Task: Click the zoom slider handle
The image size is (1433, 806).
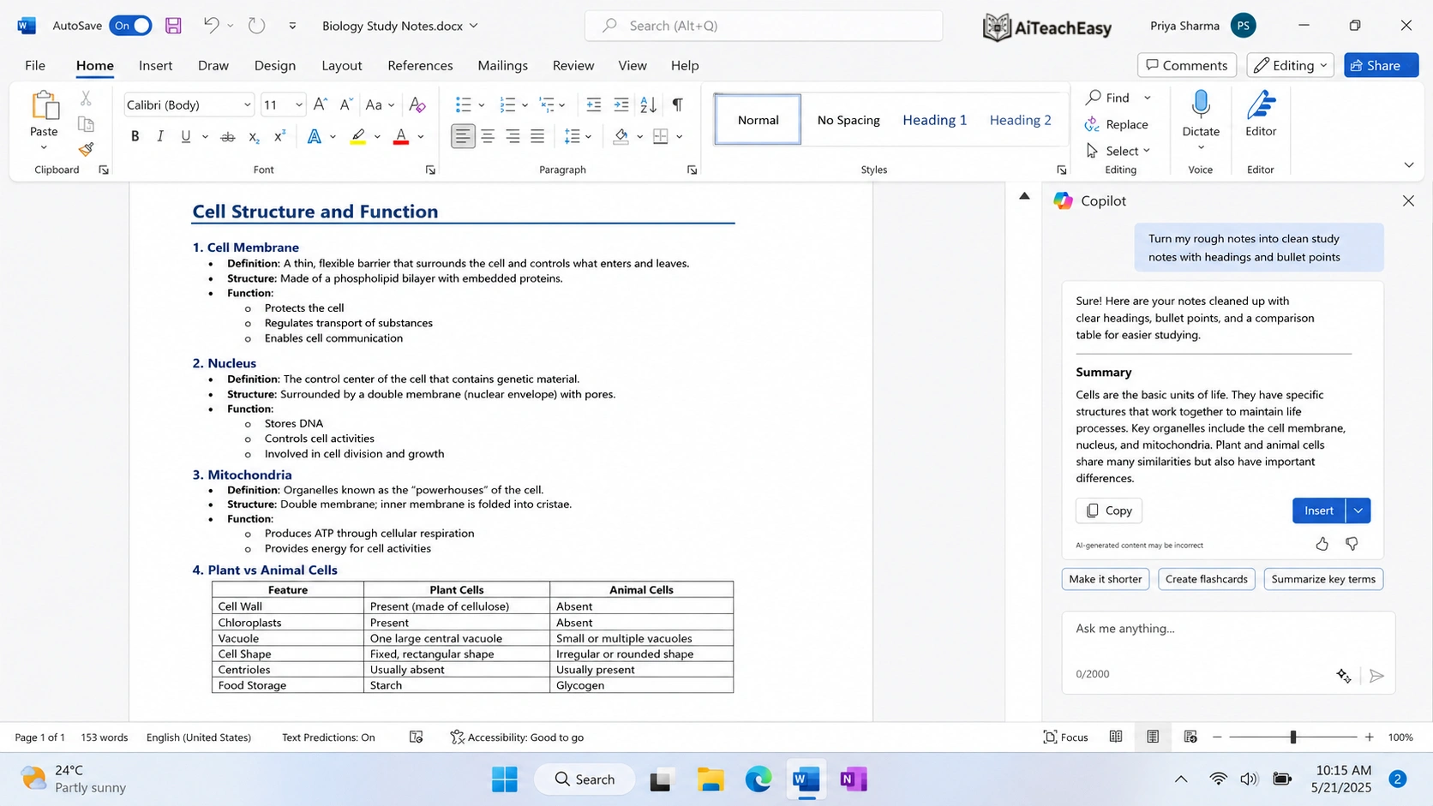Action: (1292, 737)
